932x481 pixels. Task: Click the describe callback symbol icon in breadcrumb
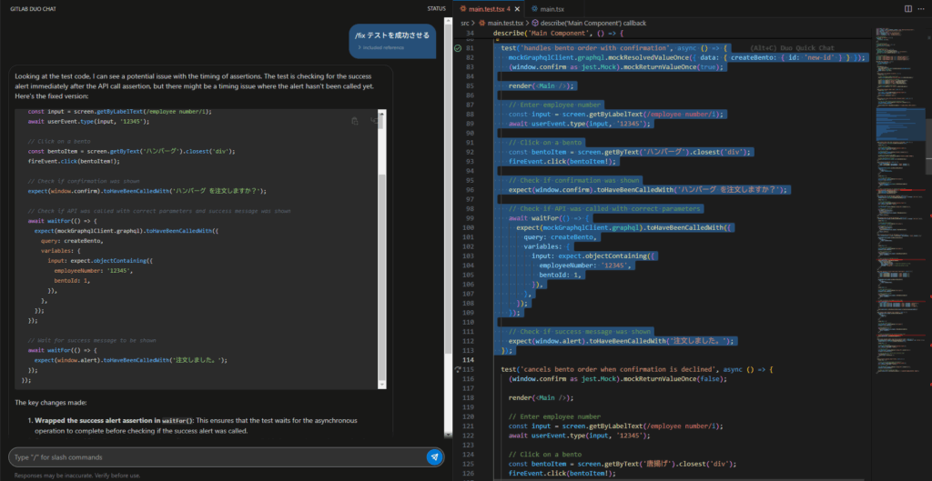(x=537, y=23)
